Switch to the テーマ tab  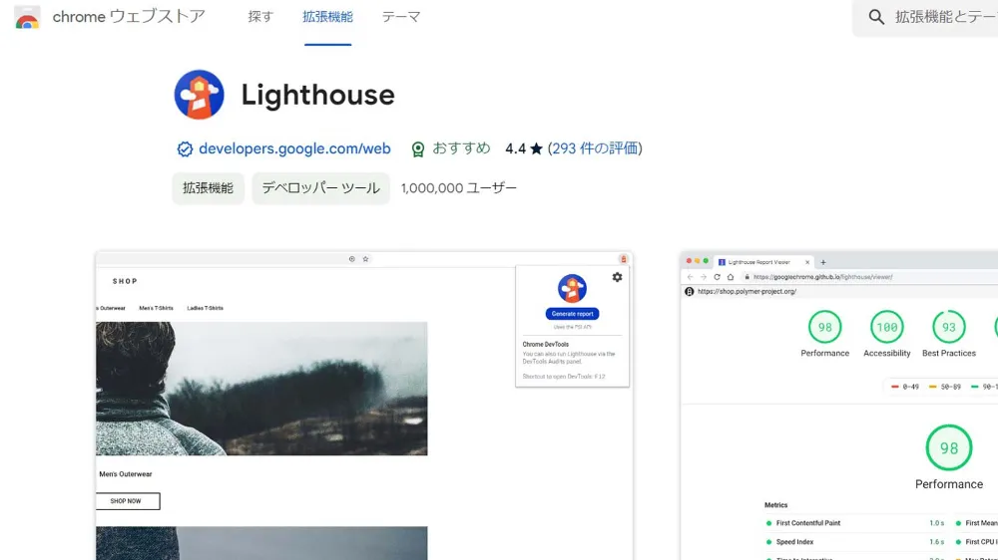point(401,17)
